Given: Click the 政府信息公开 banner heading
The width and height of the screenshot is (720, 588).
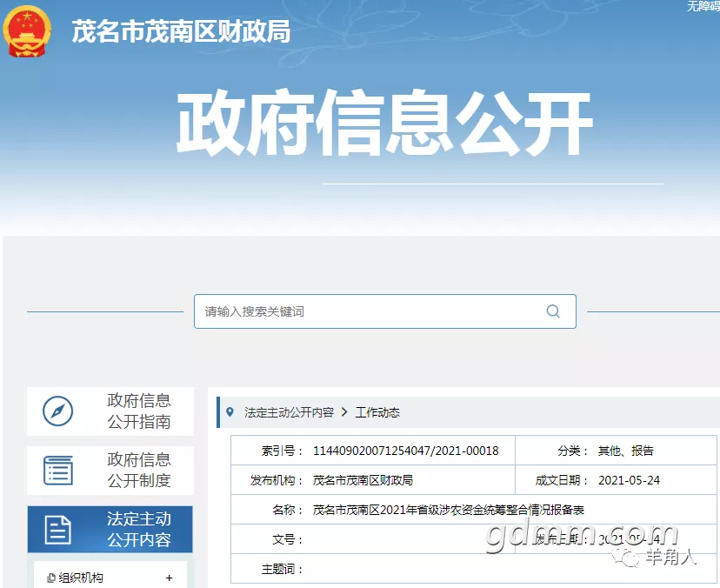Looking at the screenshot, I should tap(385, 122).
